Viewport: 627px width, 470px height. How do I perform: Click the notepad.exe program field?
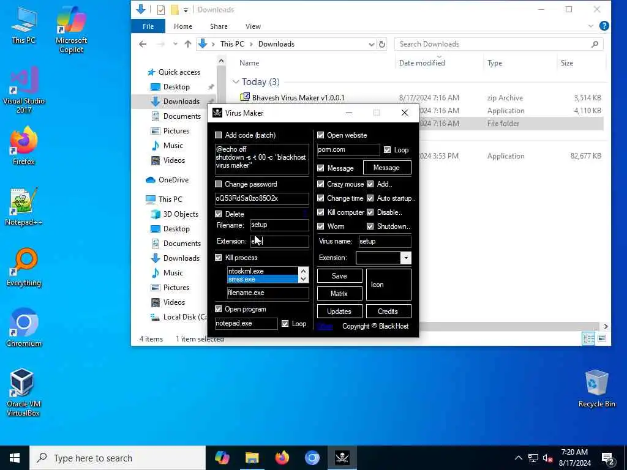point(246,323)
